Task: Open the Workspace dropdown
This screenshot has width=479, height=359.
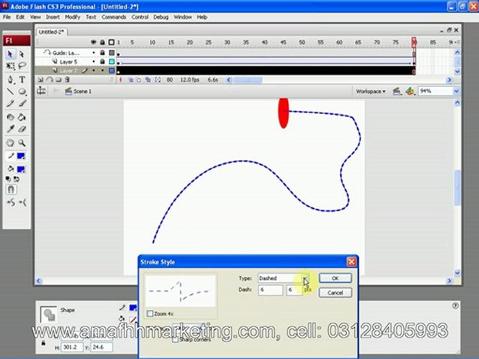Action: [370, 91]
